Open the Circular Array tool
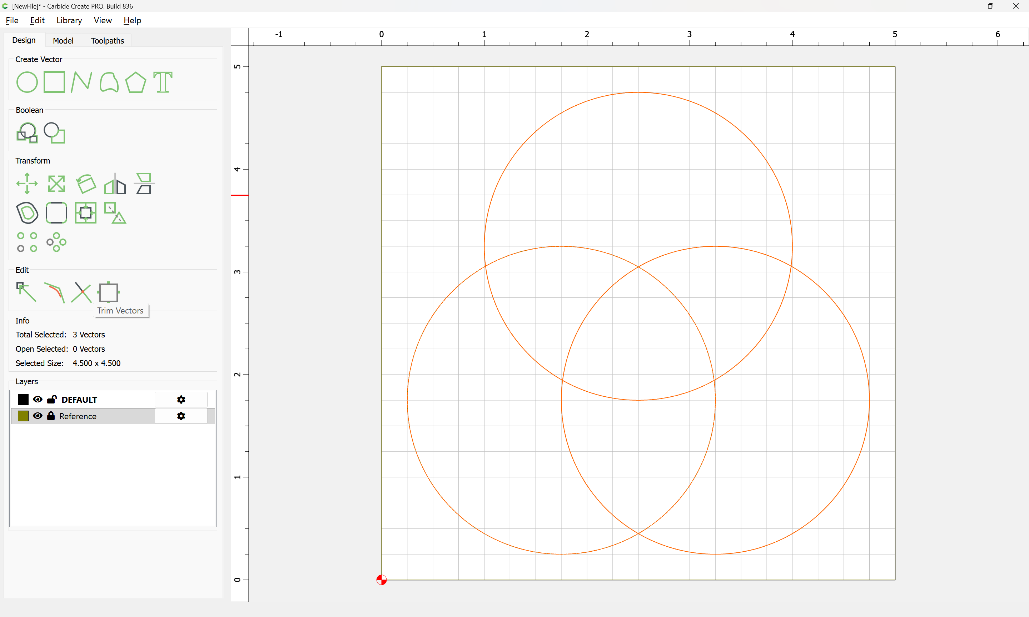The image size is (1029, 617). (x=56, y=242)
